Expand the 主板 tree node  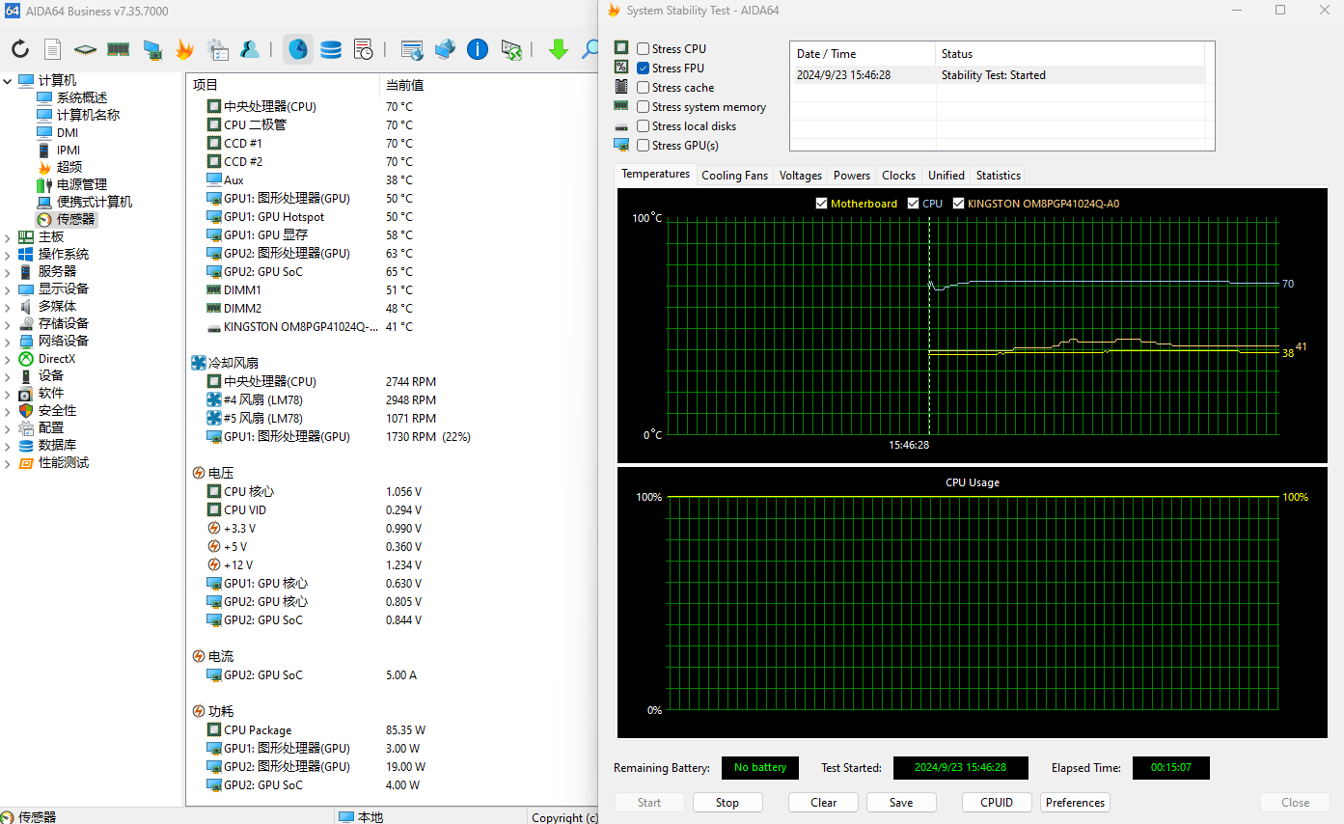pyautogui.click(x=8, y=237)
